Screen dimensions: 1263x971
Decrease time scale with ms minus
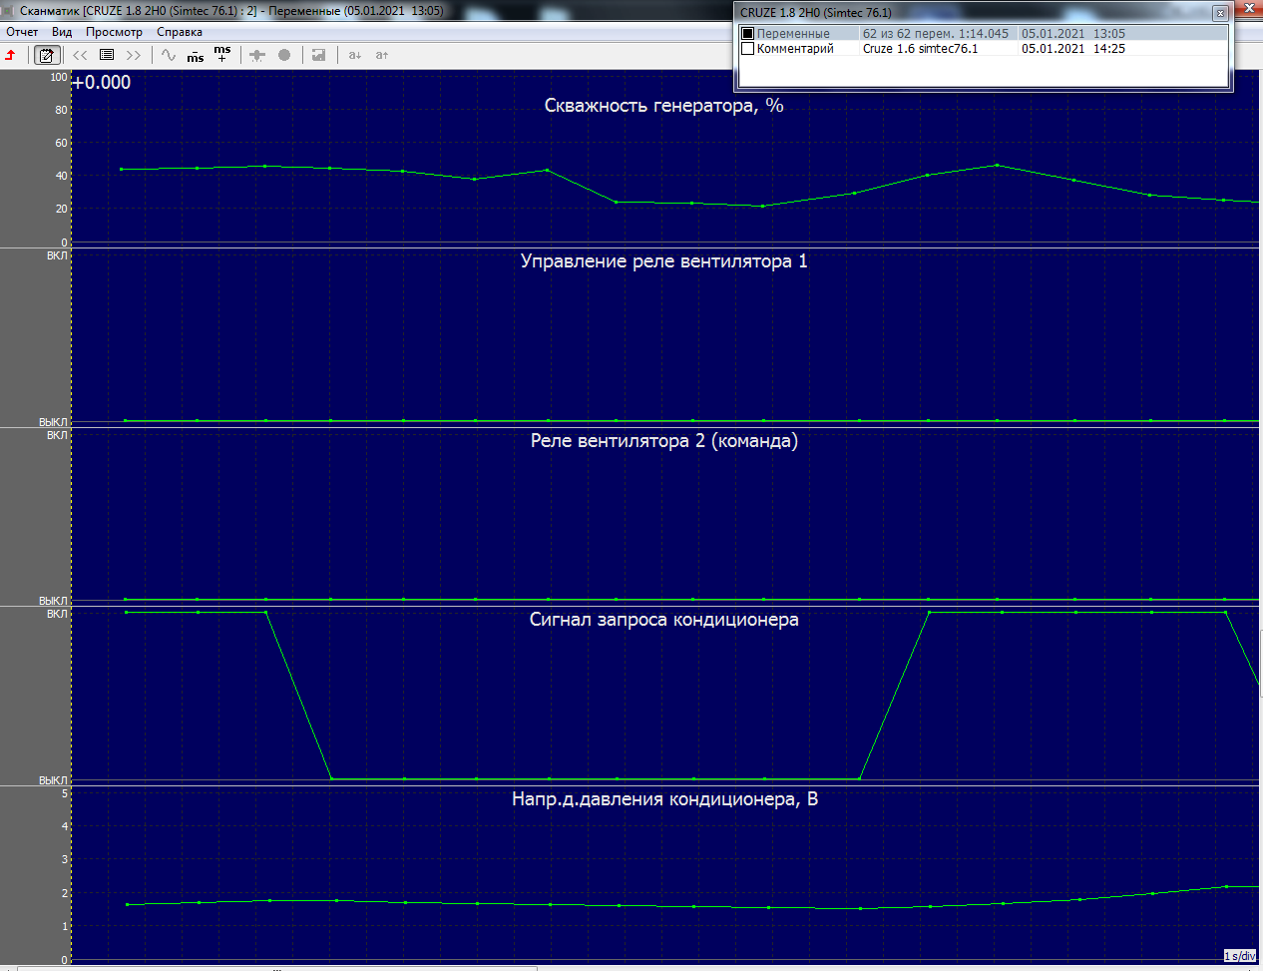(x=196, y=55)
